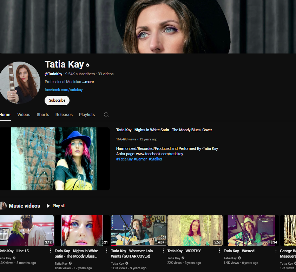The image size is (296, 272).
Task: Open the facebook.com/tatiakay link
Action: [64, 90]
